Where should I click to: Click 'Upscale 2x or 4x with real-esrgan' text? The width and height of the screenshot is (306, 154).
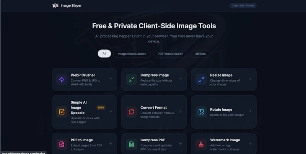[85, 120]
